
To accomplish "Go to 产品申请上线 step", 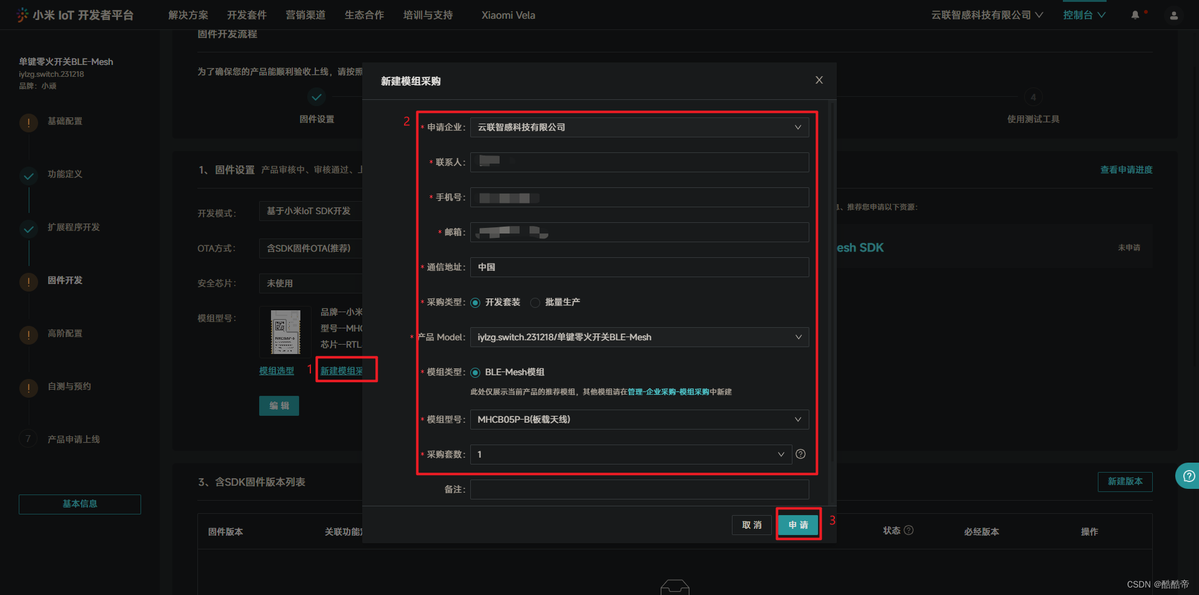I will (74, 440).
